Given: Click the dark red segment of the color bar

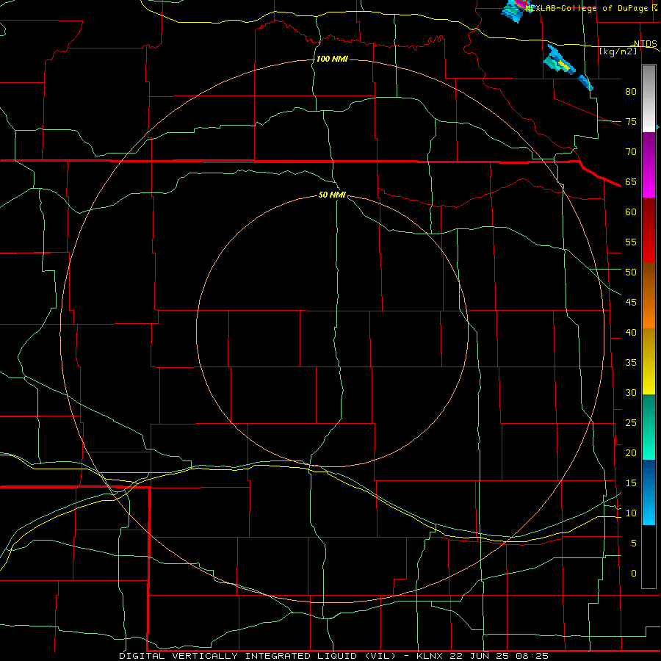Looking at the screenshot, I should (649, 231).
